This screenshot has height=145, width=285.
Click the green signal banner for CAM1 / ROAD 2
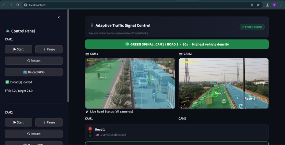coord(177,44)
